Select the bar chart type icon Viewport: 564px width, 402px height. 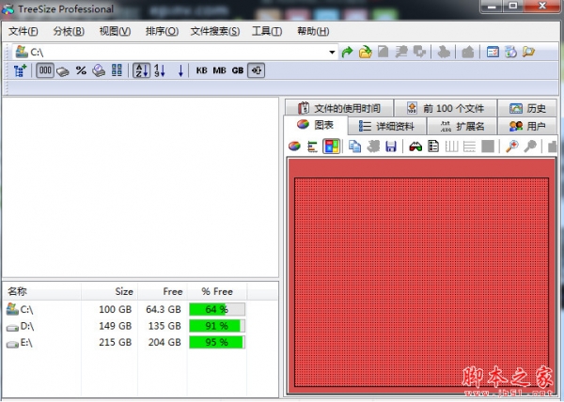[312, 147]
